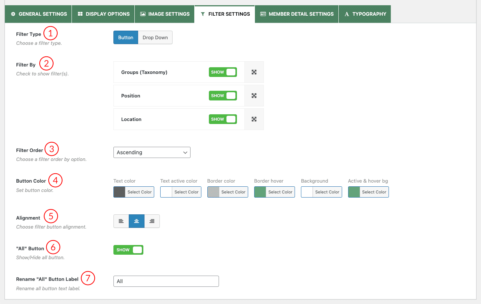Click the "Alignment" setting label
Viewport: 481px width, 304px height.
pos(28,218)
